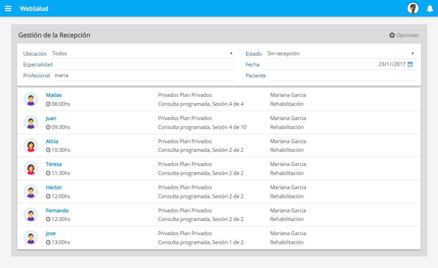Open patient Hector's name link

(x=54, y=187)
